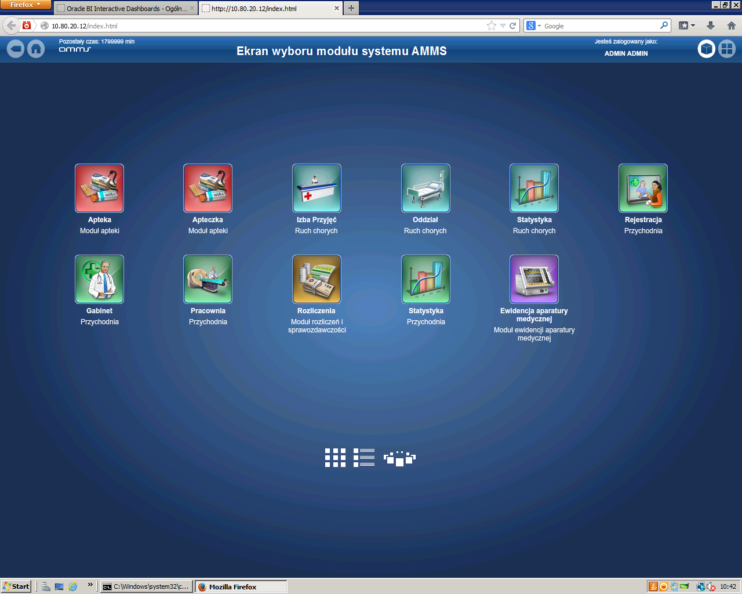
Task: Open bookmarks menu dropdown
Action: (687, 26)
